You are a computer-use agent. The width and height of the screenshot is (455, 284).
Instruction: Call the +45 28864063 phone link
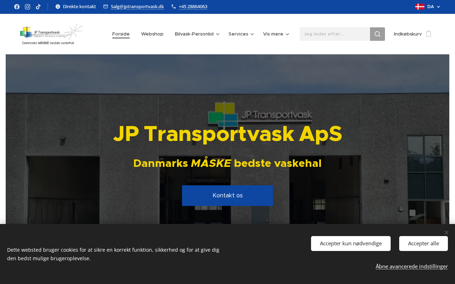tap(193, 7)
